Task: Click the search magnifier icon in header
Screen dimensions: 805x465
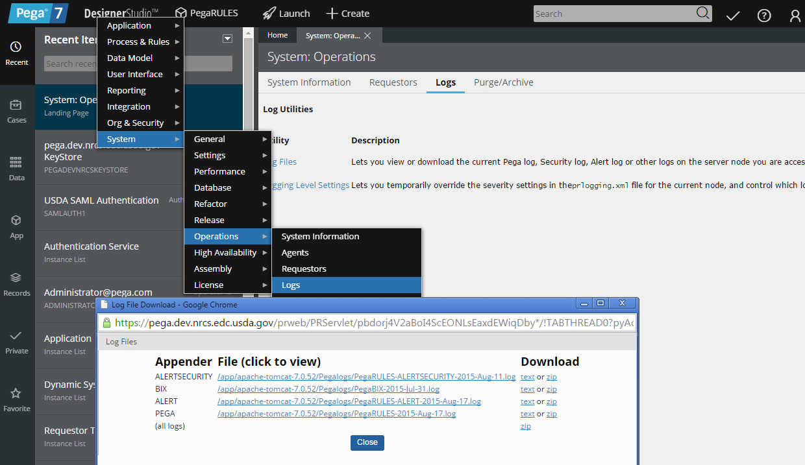Action: coord(702,14)
